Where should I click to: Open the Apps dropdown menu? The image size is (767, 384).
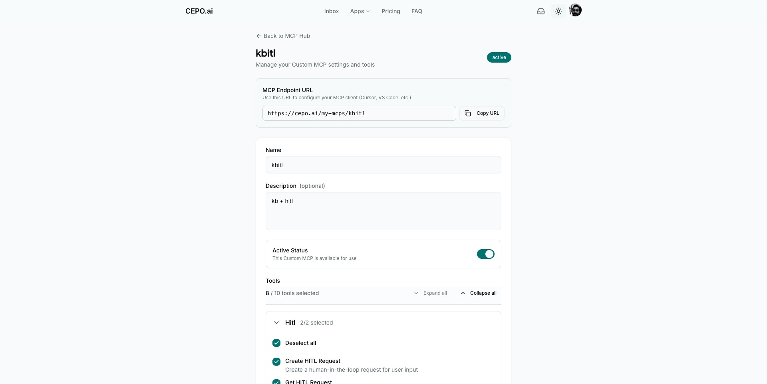click(x=360, y=11)
